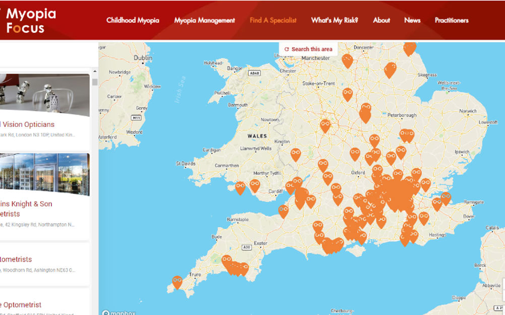Select the map pin nearest Ramsgate

coord(446,198)
